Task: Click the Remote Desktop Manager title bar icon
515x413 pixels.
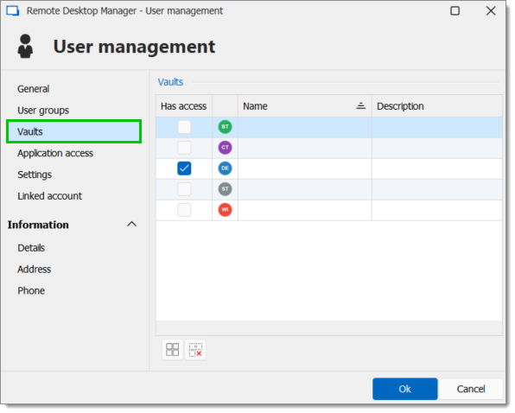Action: point(13,11)
